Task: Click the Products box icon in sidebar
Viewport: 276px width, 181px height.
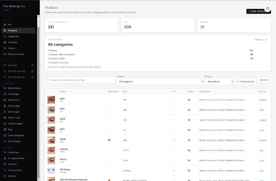Action: coord(5,31)
